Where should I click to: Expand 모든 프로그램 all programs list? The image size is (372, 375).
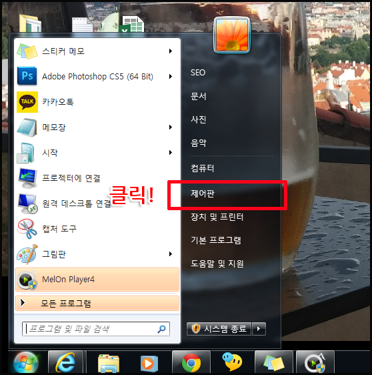pyautogui.click(x=97, y=303)
